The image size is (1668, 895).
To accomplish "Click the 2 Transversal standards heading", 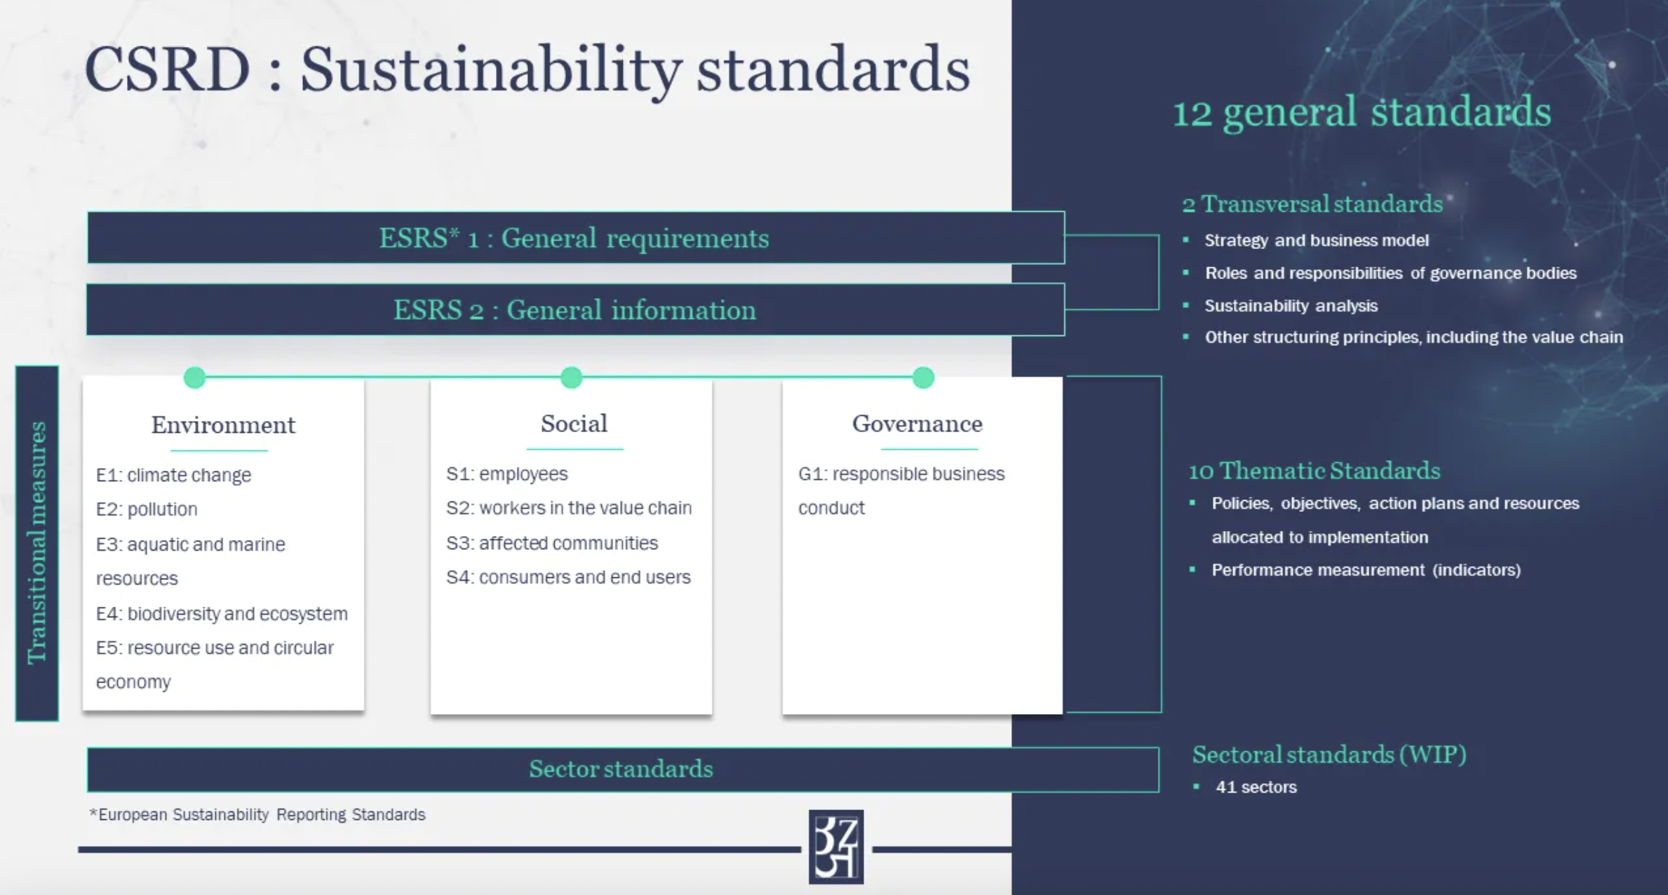I will pyautogui.click(x=1312, y=204).
